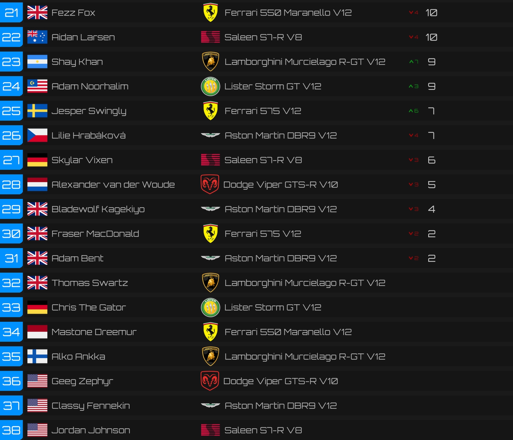The width and height of the screenshot is (513, 440).
Task: Click Adam Noorhalim's Lister Storm logo
Action: click(x=210, y=86)
